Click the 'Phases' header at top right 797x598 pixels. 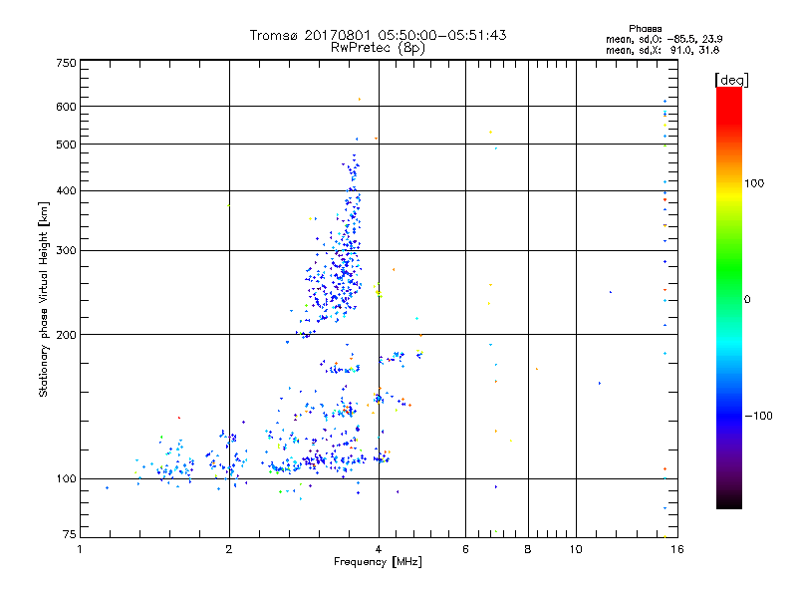pos(645,29)
